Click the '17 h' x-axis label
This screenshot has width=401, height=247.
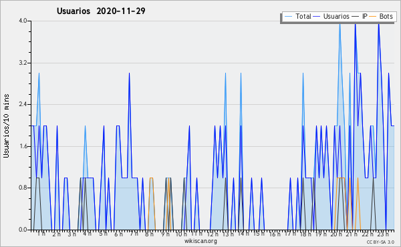coord(290,234)
